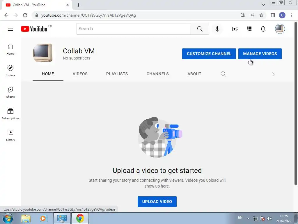Close the Collab VM YouTube tab
Image resolution: width=298 pixels, height=224 pixels.
[x=68, y=5]
